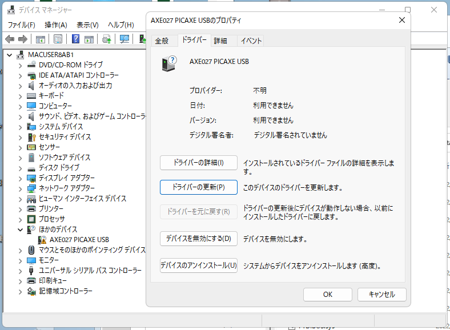The image size is (450, 330).
Task: Open the ファイル(F) menu
Action: (22, 25)
